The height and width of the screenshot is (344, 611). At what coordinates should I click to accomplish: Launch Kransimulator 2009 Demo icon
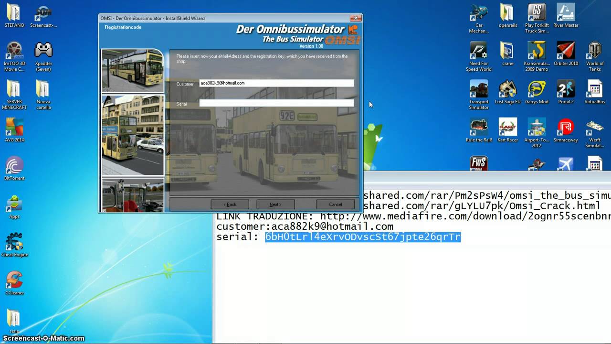pos(537,57)
